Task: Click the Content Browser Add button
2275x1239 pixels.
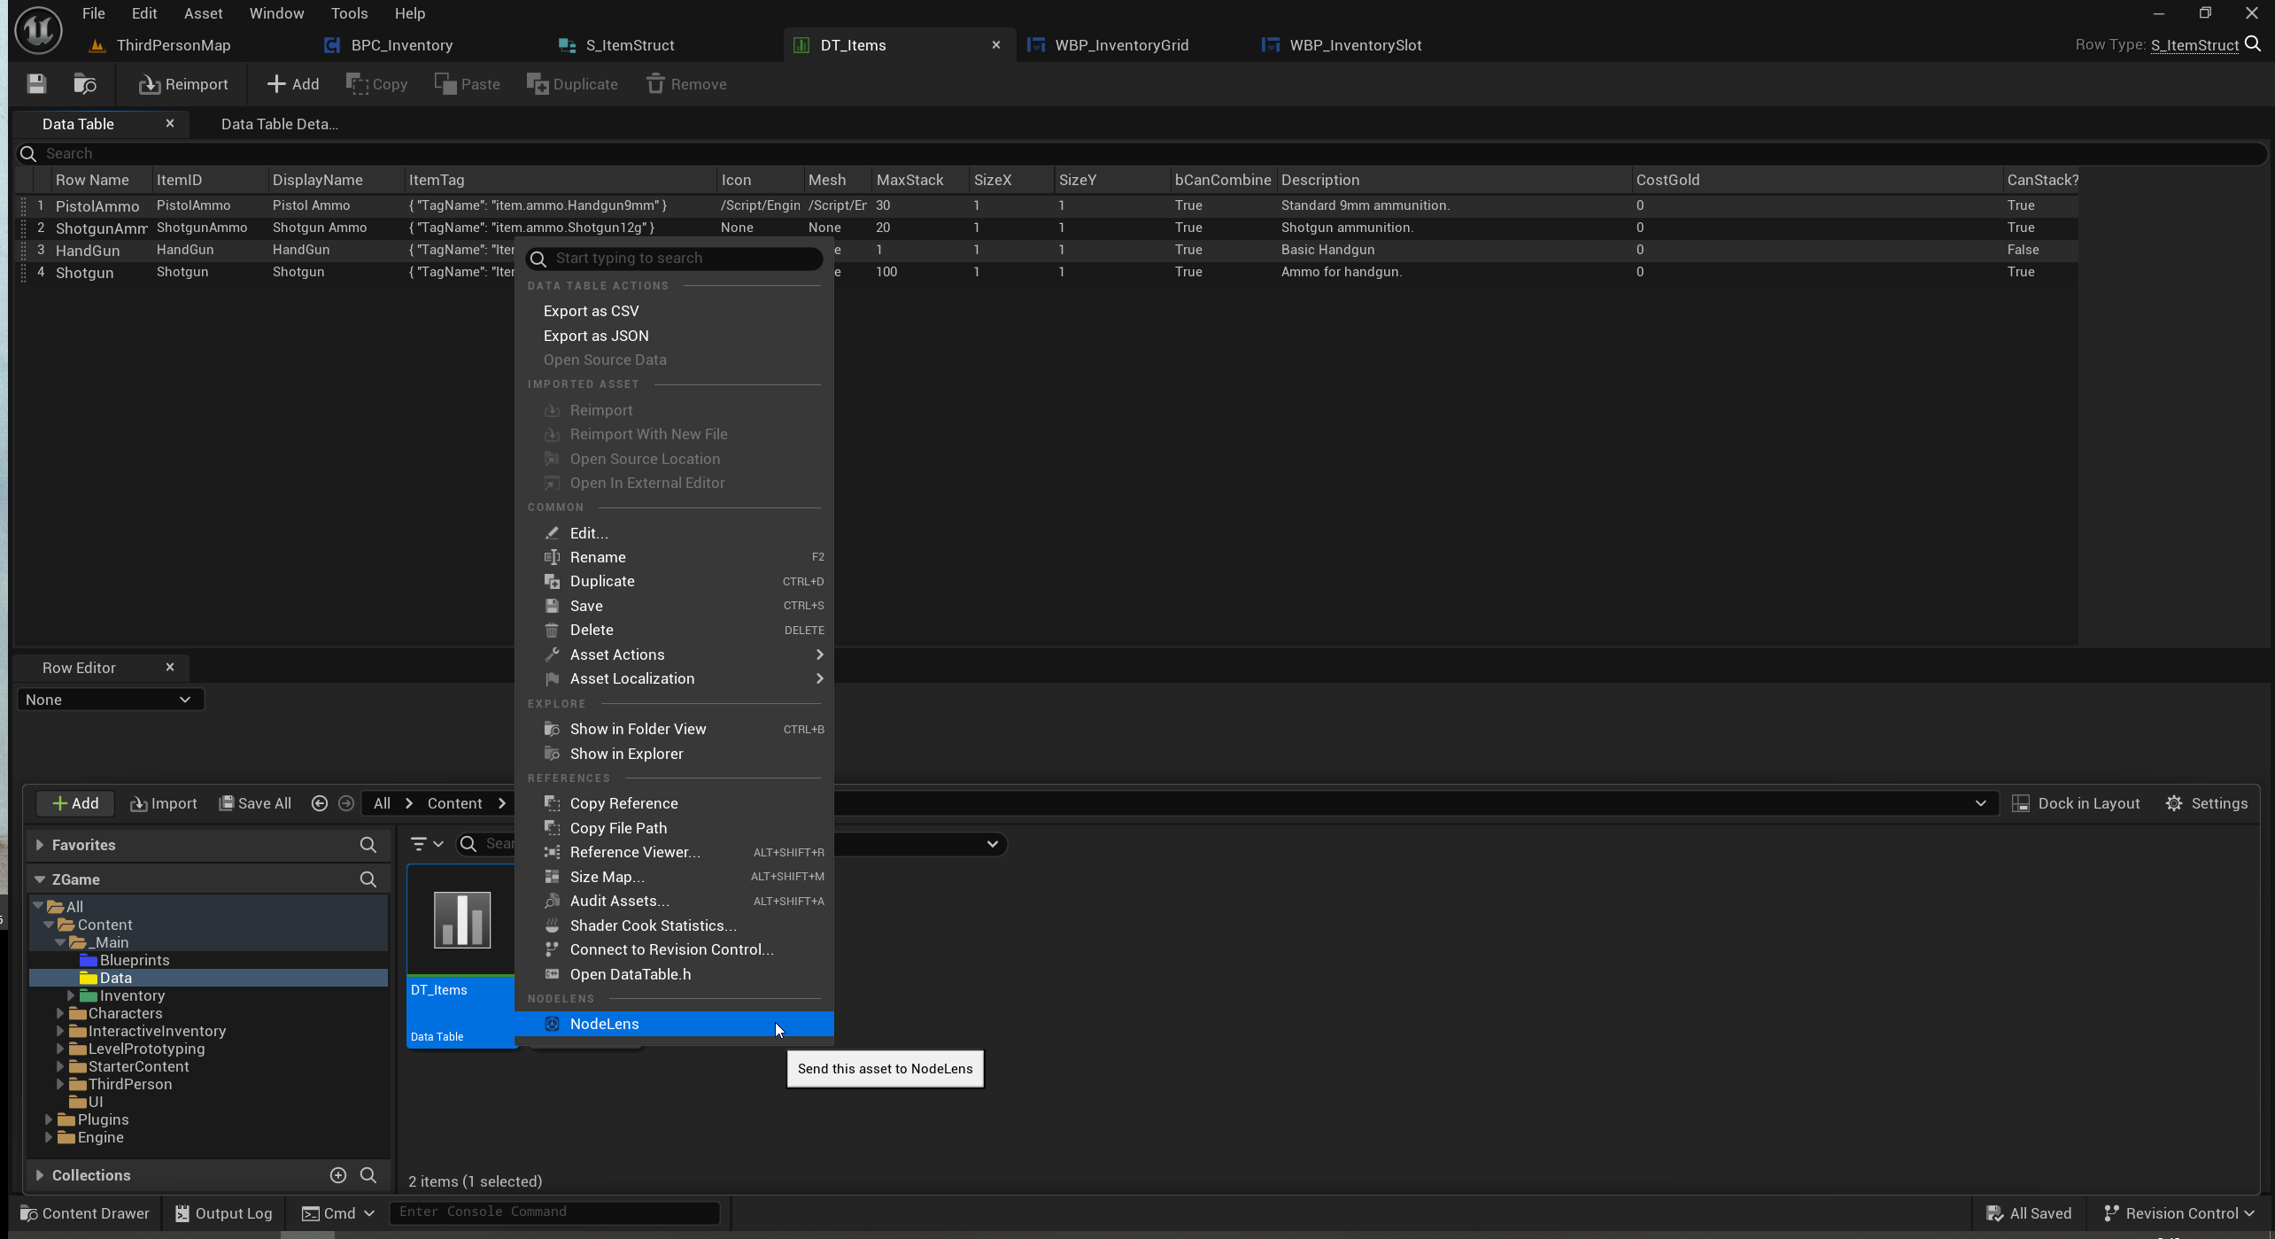Action: click(75, 803)
